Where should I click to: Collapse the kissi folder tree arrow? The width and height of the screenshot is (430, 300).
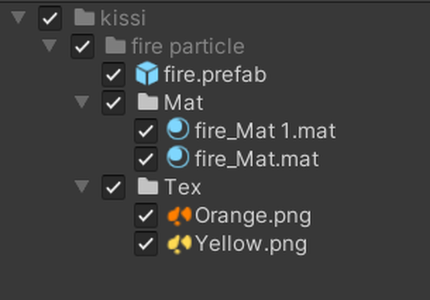[x=18, y=17]
